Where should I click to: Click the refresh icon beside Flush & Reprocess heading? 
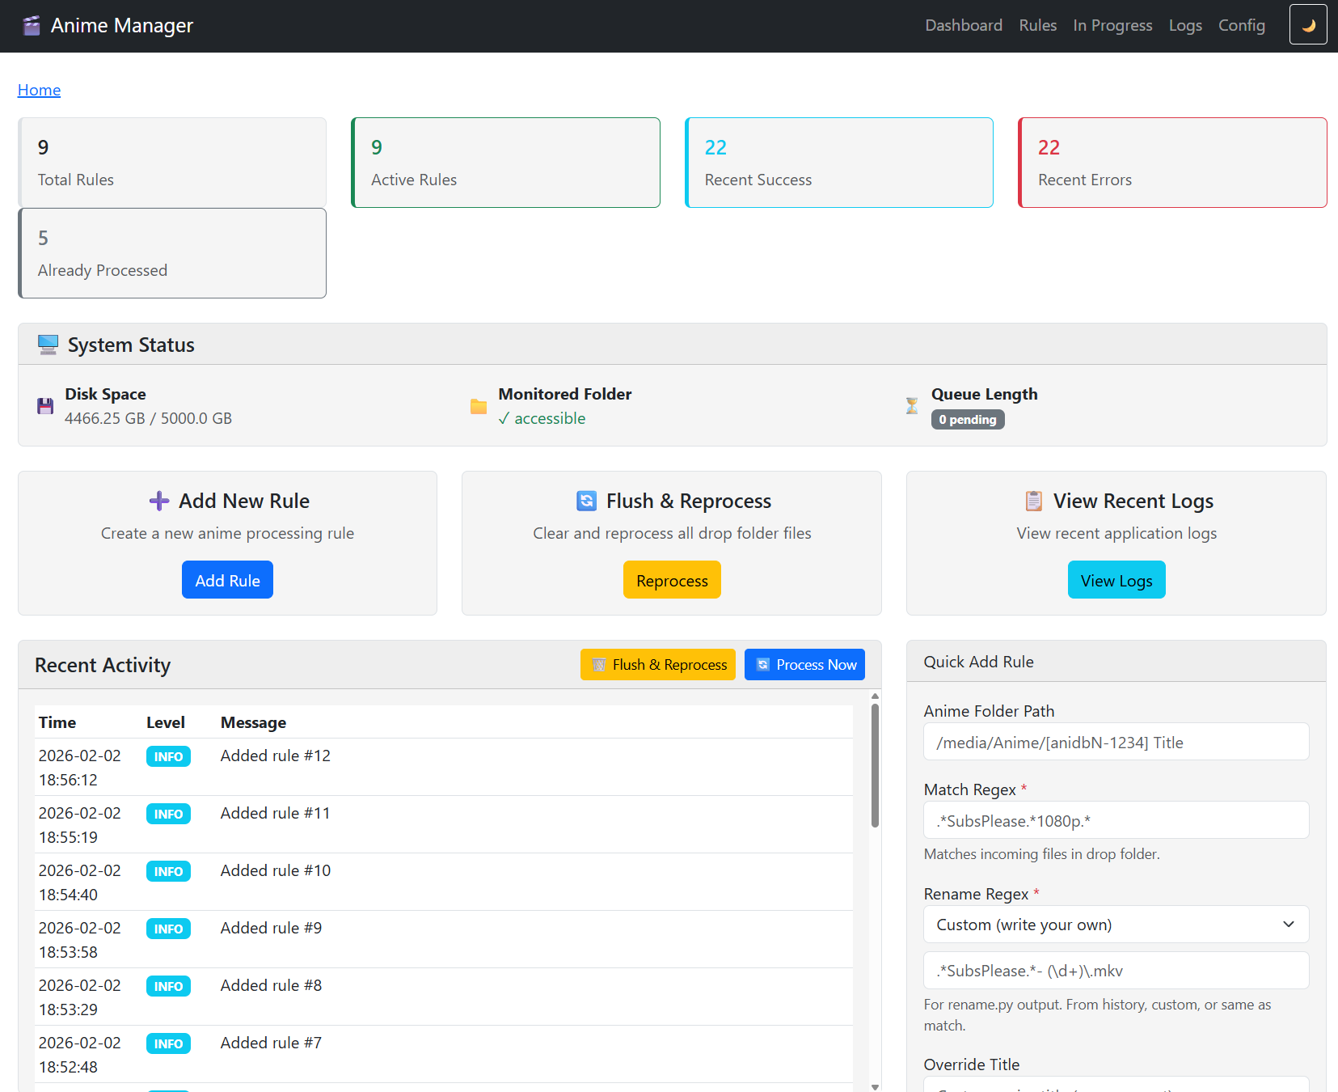pos(586,502)
